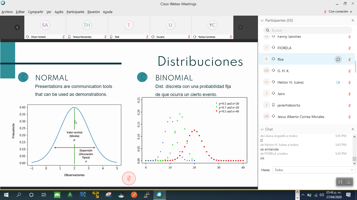This screenshot has width=357, height=200.
Task: Collapse the Participantes panel with its chevron
Action: pos(262,20)
